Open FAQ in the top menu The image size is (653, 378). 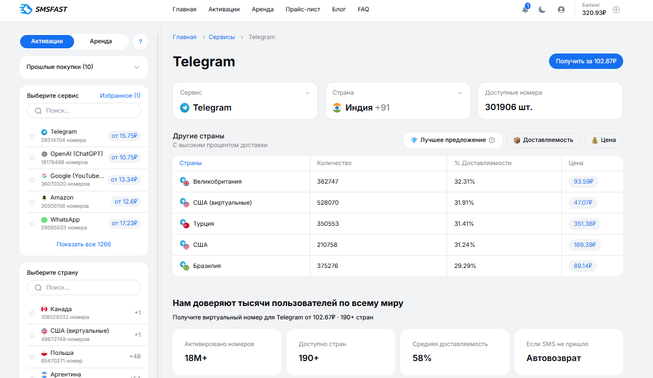pyautogui.click(x=363, y=9)
